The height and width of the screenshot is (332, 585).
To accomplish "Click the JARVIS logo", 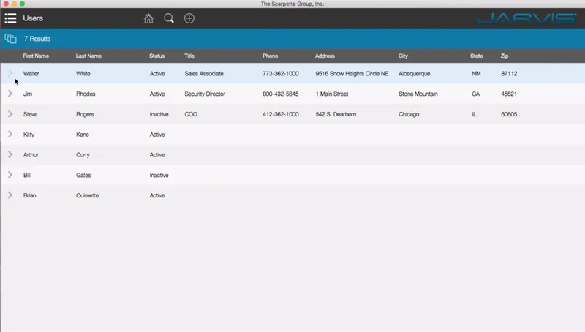I will (526, 18).
